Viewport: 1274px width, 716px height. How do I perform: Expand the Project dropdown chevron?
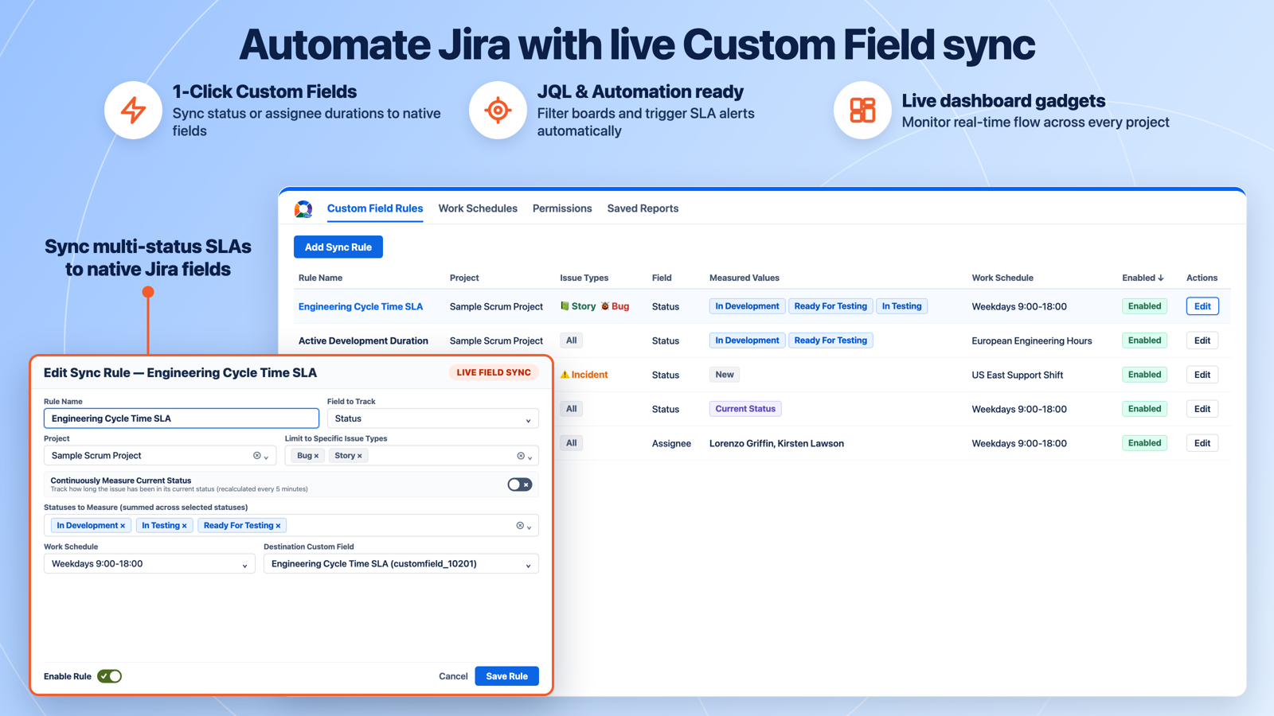pos(266,457)
